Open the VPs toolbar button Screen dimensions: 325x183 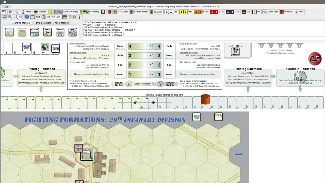point(257,12)
